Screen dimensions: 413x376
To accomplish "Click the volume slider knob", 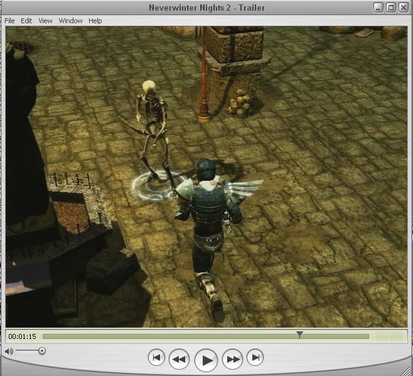I will pos(41,352).
